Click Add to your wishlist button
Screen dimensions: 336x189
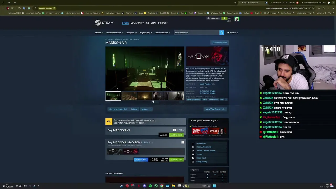pyautogui.click(x=118, y=109)
